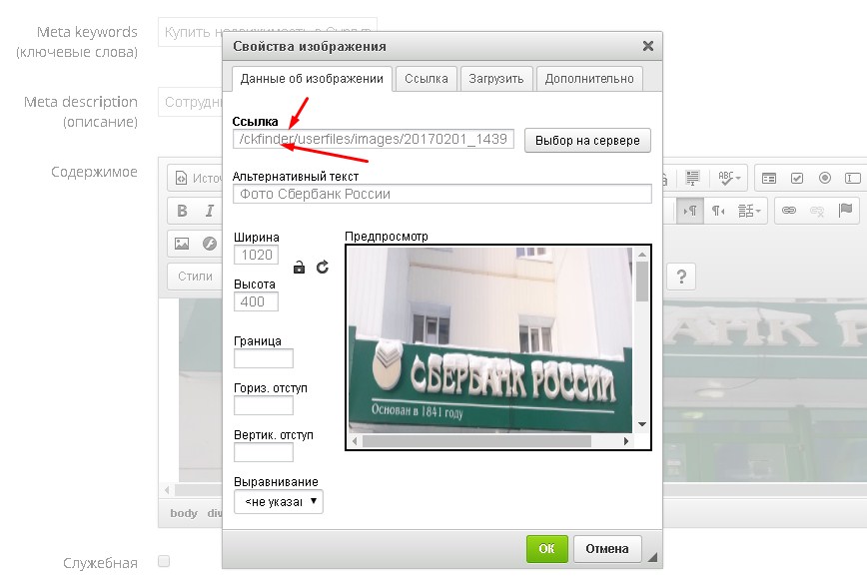867x585 pixels.
Task: Click the Sberbank preview image
Action: (490, 339)
